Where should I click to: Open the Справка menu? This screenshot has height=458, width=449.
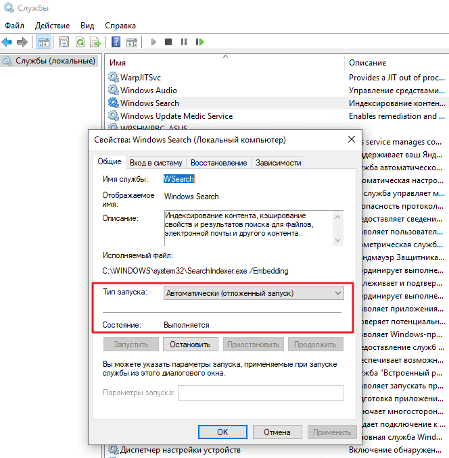coord(120,26)
